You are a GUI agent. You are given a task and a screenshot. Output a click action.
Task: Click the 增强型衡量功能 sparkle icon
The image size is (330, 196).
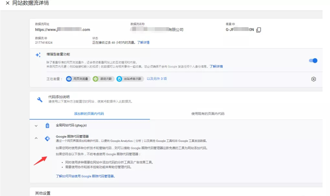tap(38, 55)
